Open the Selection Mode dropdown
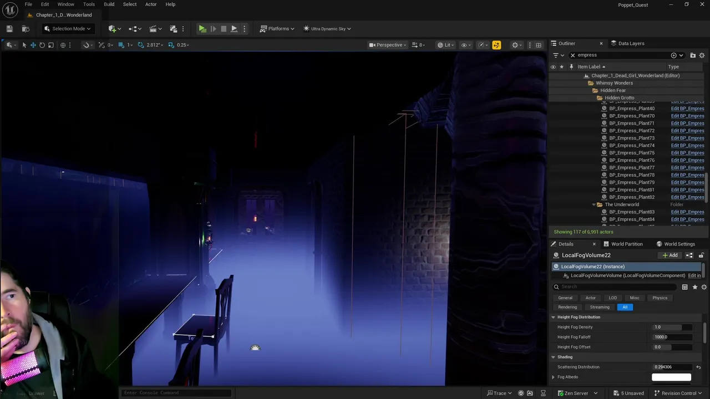This screenshot has height=399, width=710. (67, 29)
